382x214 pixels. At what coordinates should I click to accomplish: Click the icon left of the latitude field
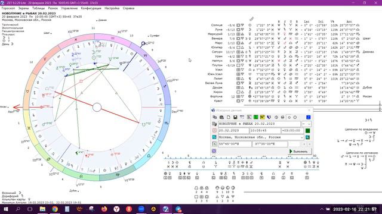pos(214,144)
